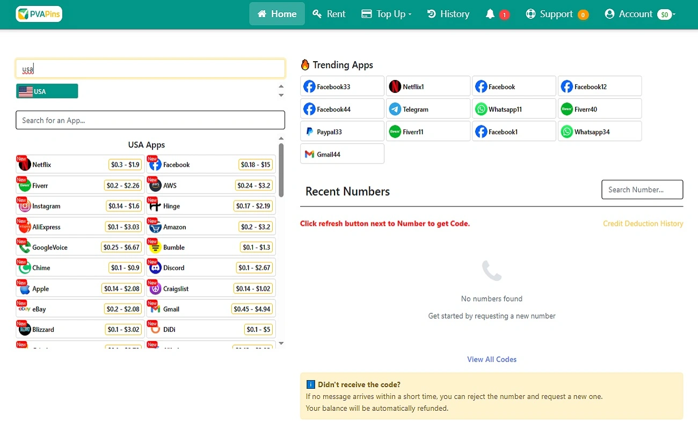This screenshot has height=429, width=698.
Task: Open the trending Facebook33 button
Action: (x=343, y=86)
